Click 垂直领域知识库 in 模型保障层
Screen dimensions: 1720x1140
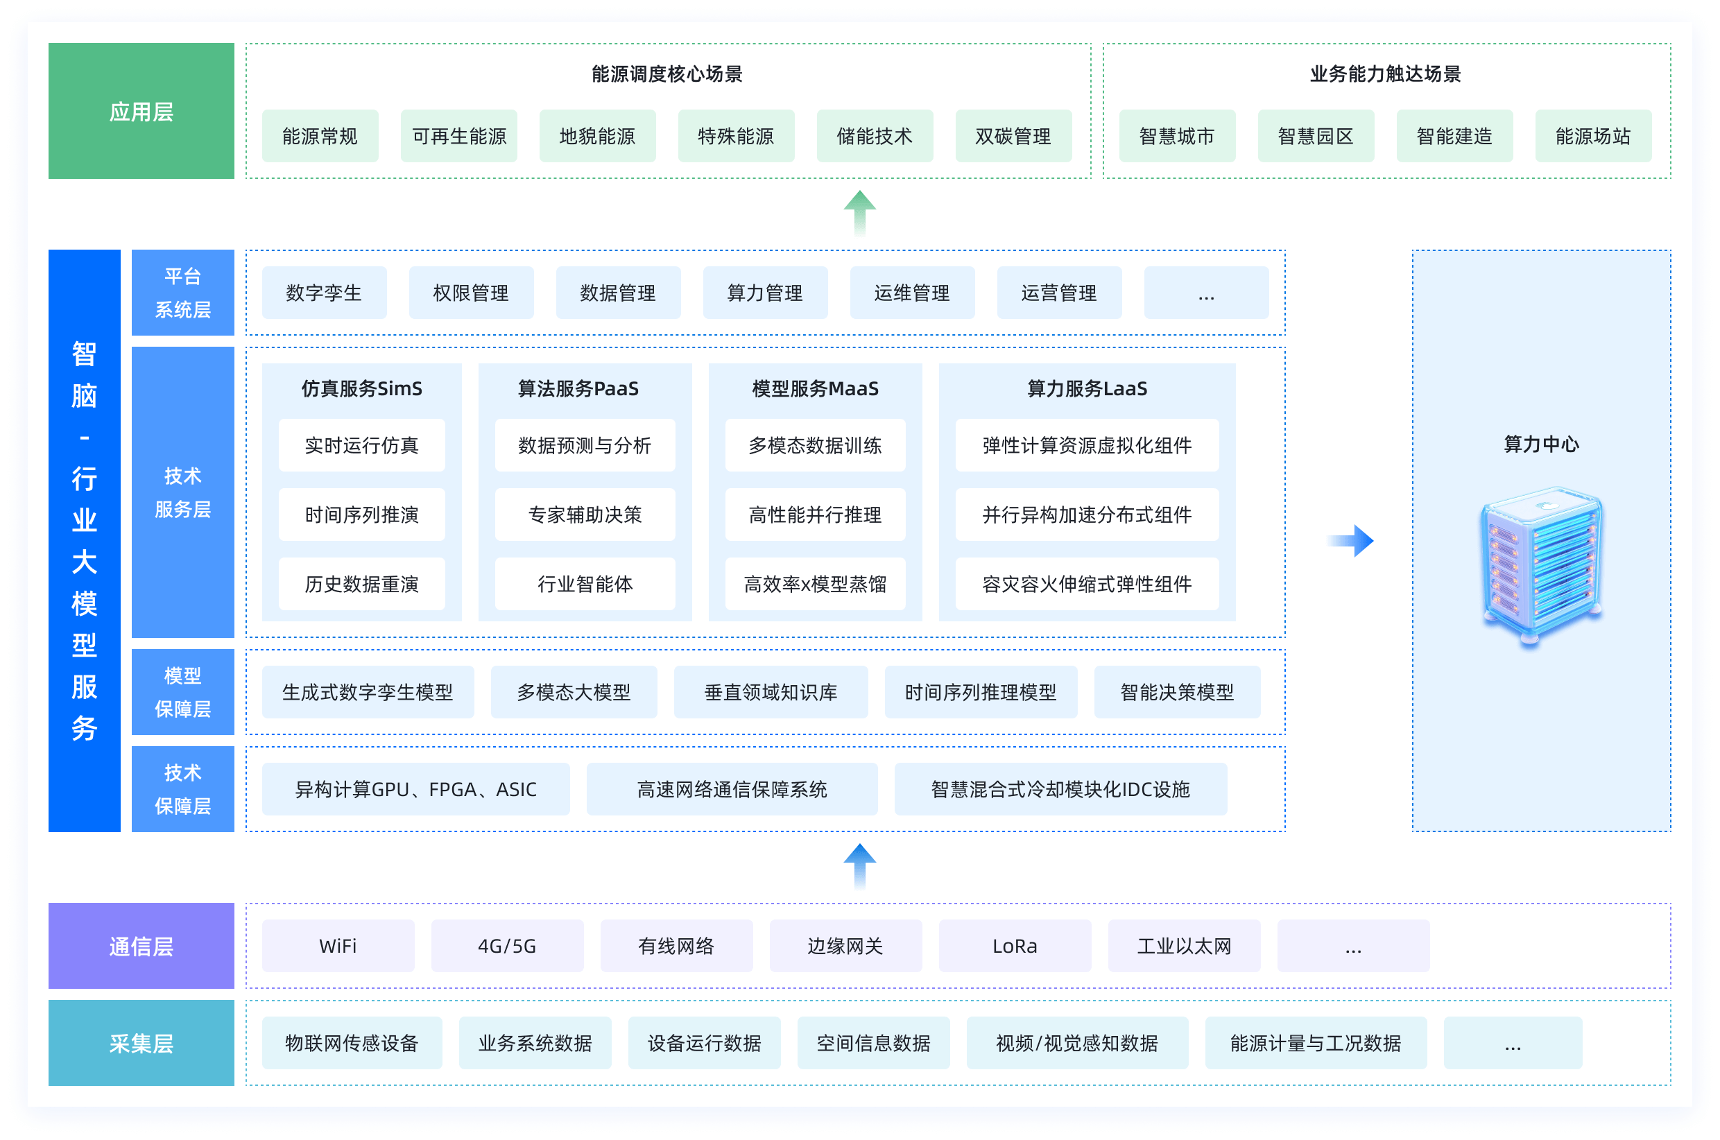tap(771, 692)
